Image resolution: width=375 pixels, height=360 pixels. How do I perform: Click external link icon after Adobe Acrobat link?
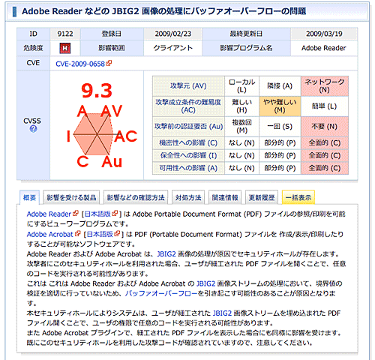click(x=77, y=234)
